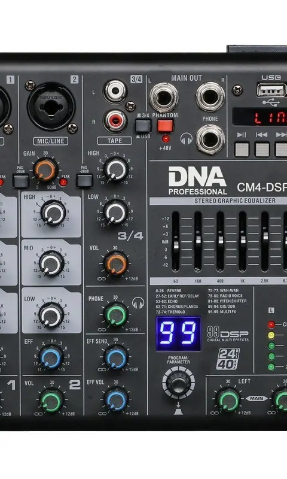Adjust the blue EFF VOL knob
Image resolution: width=287 pixels, height=479 pixels.
[x=116, y=399]
